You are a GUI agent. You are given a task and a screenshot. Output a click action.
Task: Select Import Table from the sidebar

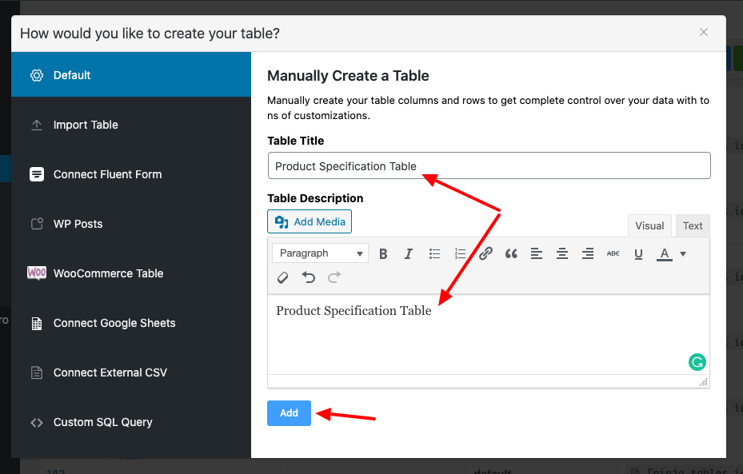click(86, 125)
